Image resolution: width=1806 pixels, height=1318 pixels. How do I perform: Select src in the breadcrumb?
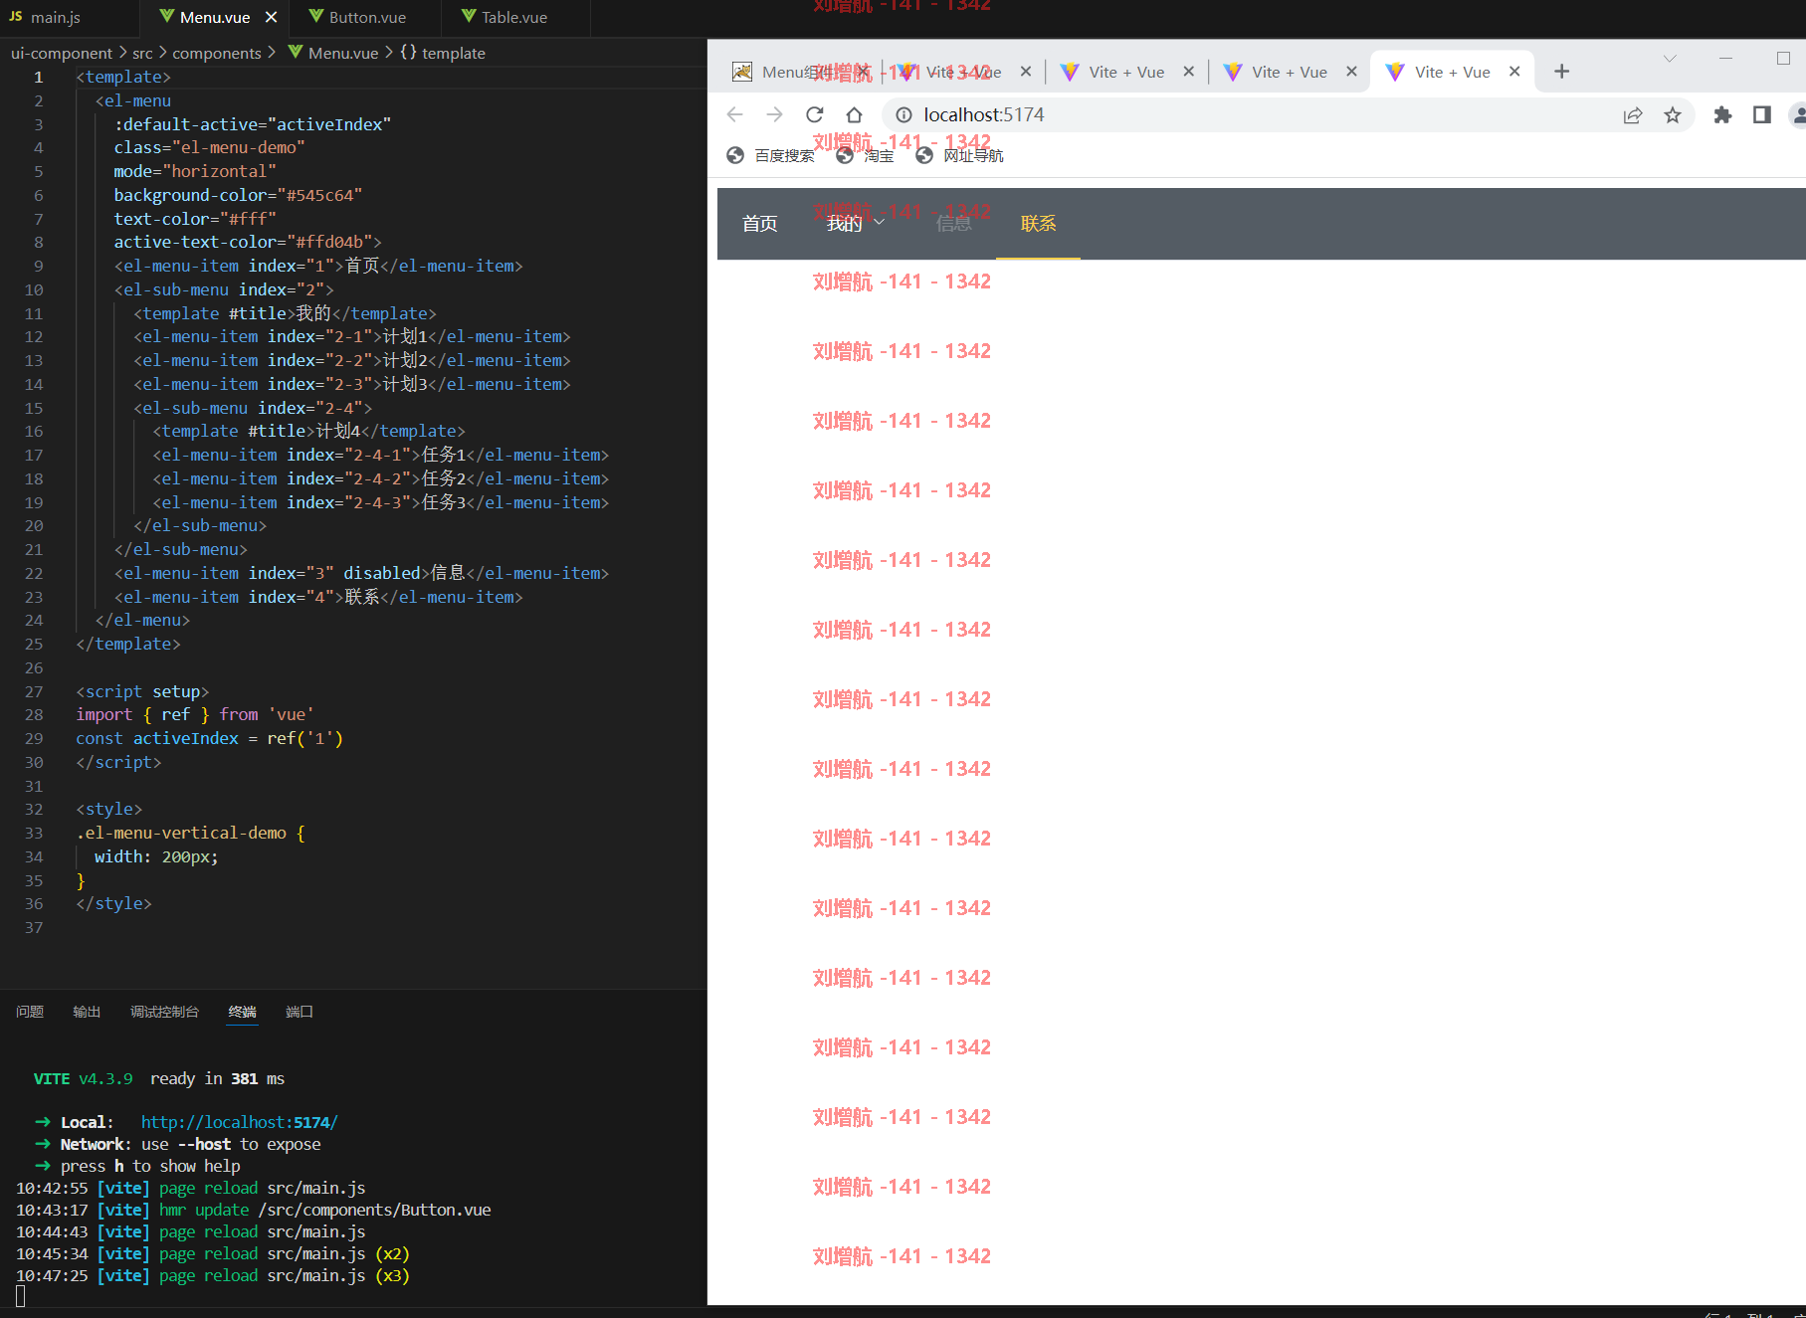[142, 53]
